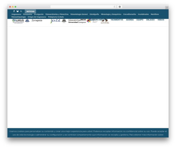Click the Aragosaurus logo
The height and width of the screenshot is (148, 176).
coord(18,21)
